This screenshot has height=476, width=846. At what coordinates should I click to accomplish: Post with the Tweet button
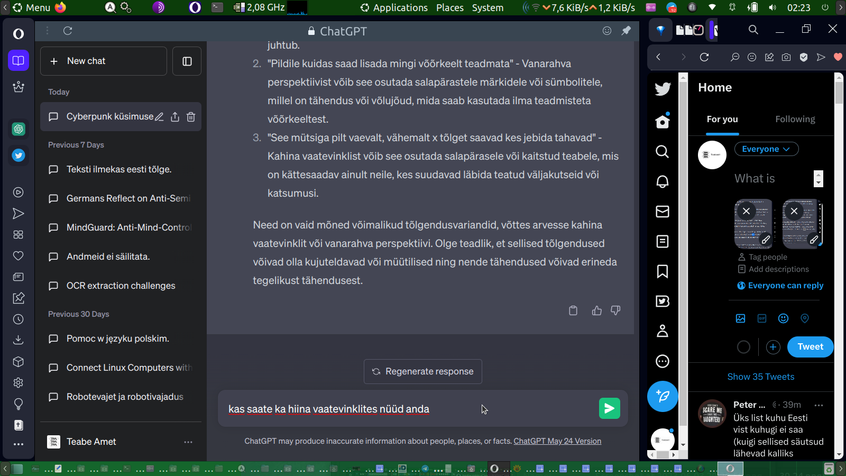(x=811, y=347)
